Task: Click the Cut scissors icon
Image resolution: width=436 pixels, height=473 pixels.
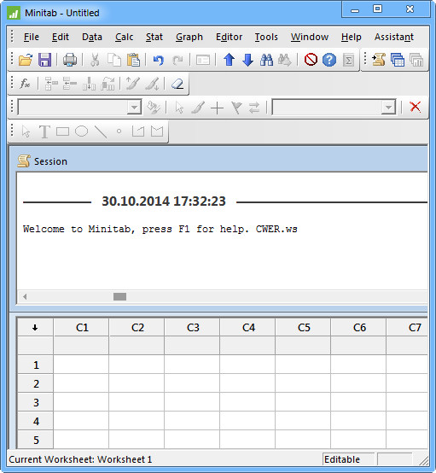Action: 95,60
